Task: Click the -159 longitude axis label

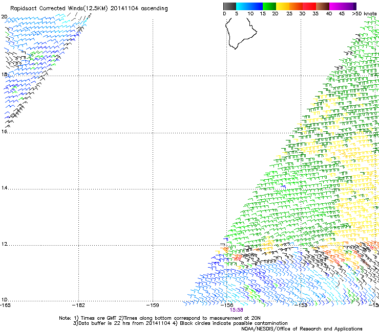Action: 153,305
